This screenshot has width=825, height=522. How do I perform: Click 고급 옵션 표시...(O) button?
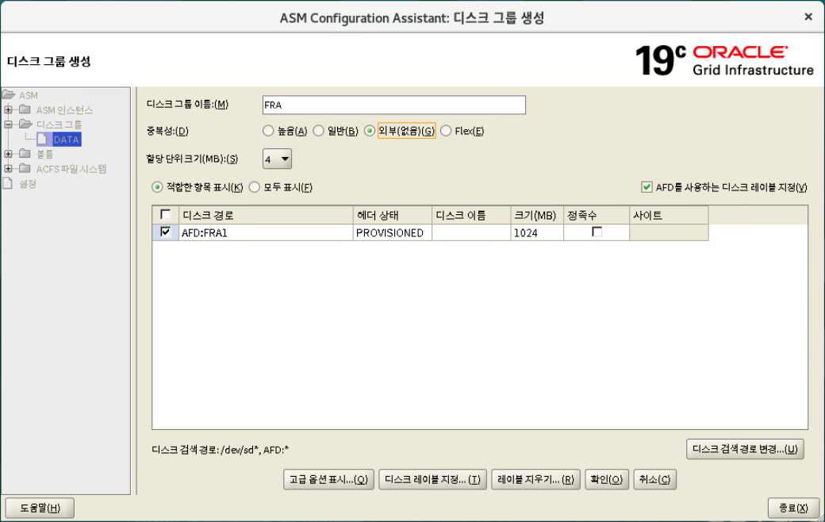coord(329,479)
